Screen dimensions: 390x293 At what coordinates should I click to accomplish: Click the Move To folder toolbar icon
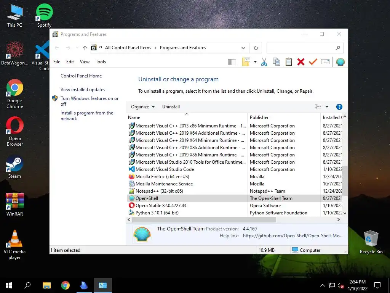[x=246, y=62]
